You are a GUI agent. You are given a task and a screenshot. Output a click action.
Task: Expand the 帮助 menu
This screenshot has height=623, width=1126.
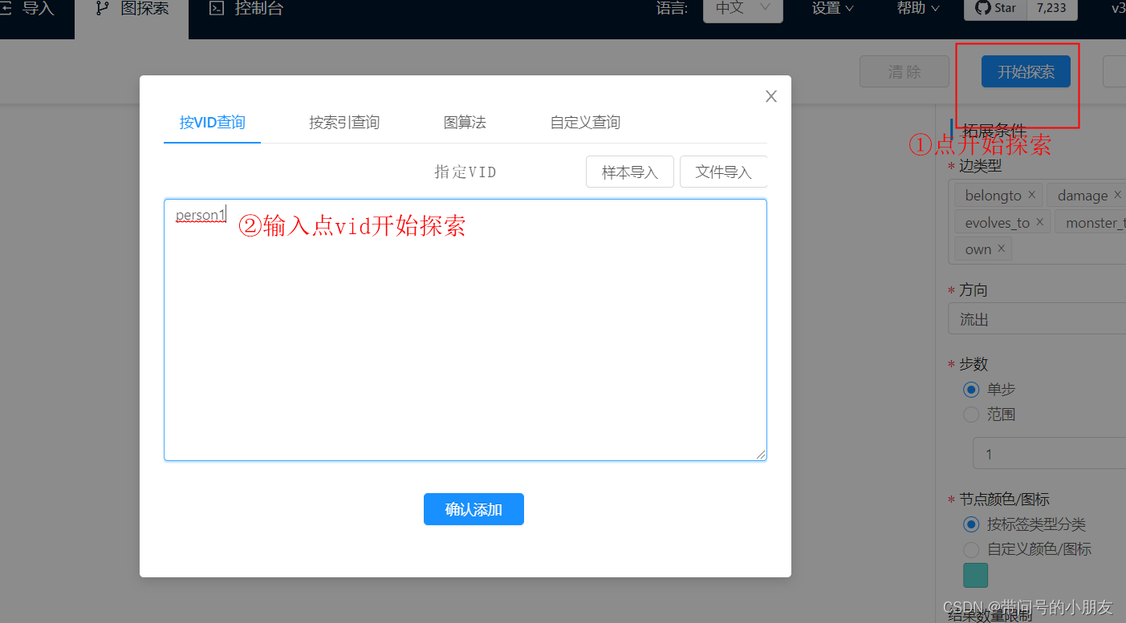[917, 9]
